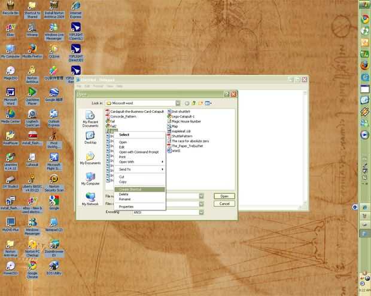Choose Create Shortcut in the context menu
The width and height of the screenshot is (371, 296).
point(139,189)
